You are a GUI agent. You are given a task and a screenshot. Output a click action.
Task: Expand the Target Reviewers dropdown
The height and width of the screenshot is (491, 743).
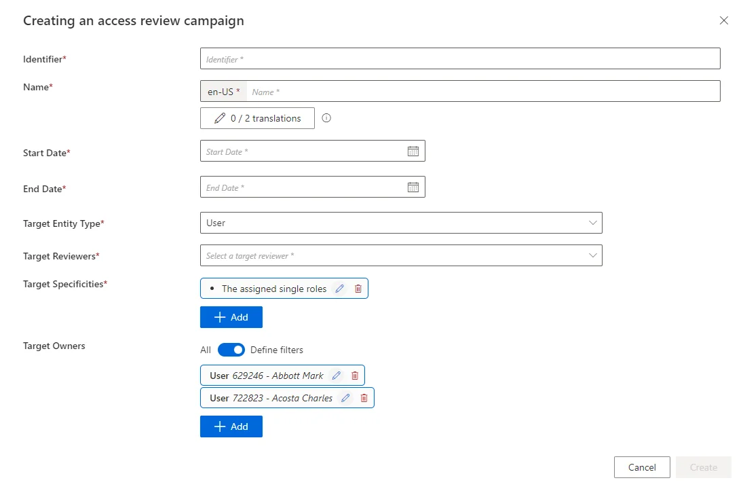401,255
